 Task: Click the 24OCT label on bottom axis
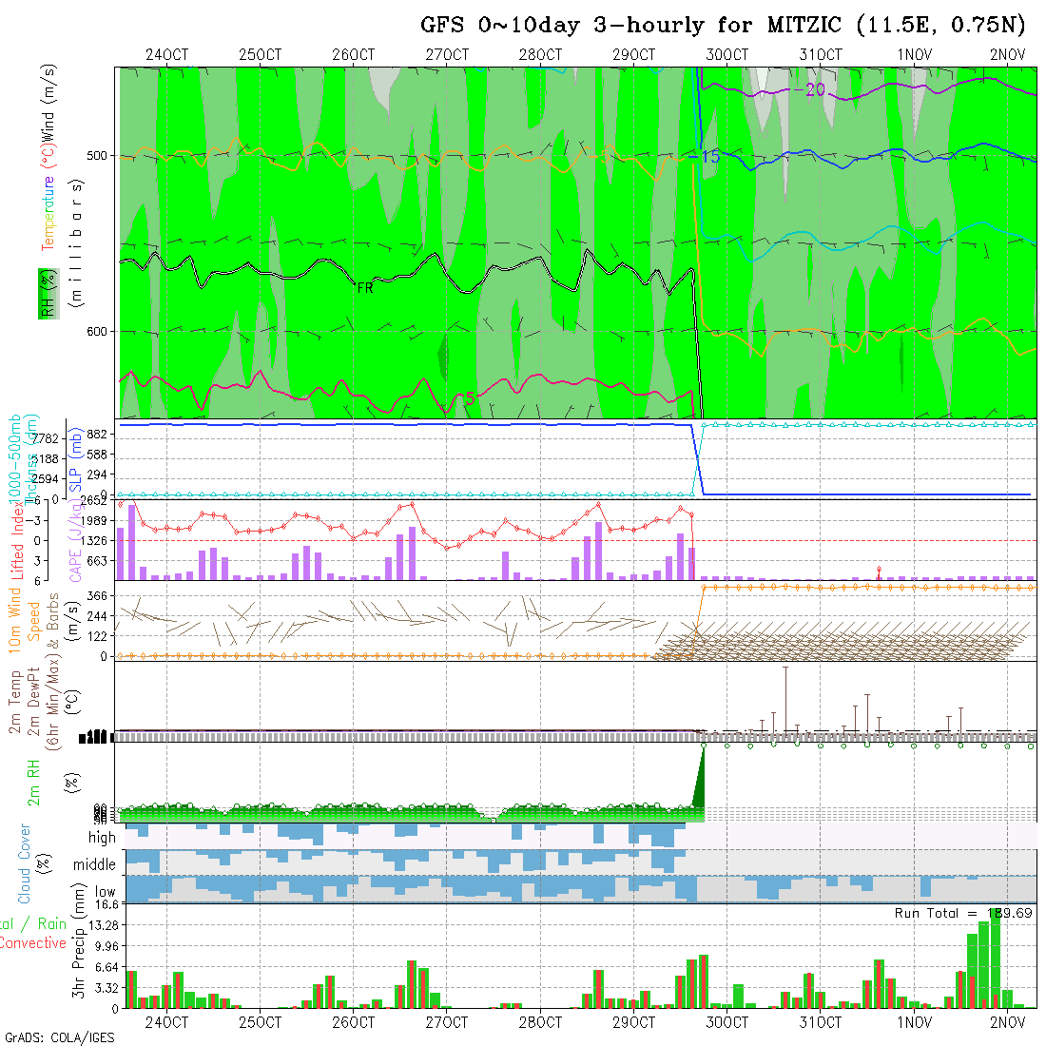point(166,1022)
